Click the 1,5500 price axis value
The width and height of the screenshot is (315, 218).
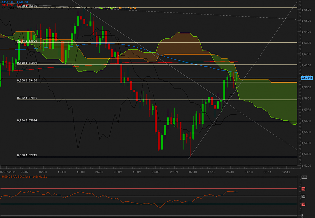pos(306,132)
